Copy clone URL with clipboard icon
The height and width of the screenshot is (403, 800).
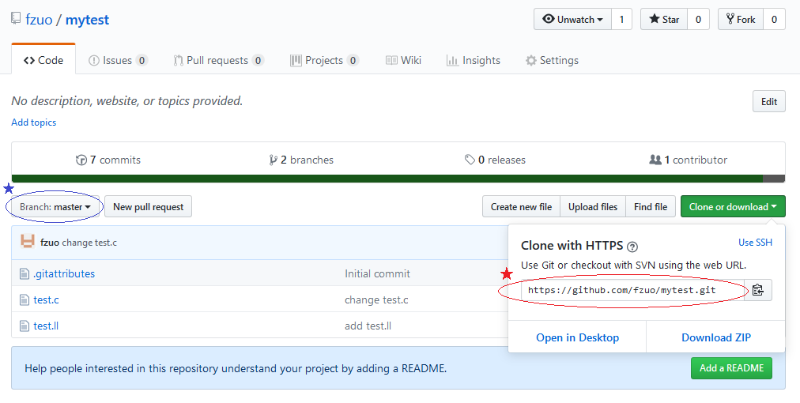[757, 290]
